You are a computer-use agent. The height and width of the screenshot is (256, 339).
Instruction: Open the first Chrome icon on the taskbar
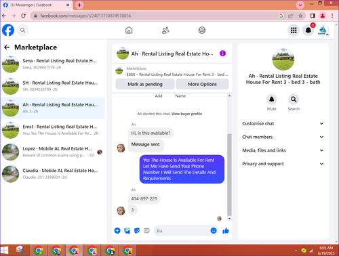(39, 251)
